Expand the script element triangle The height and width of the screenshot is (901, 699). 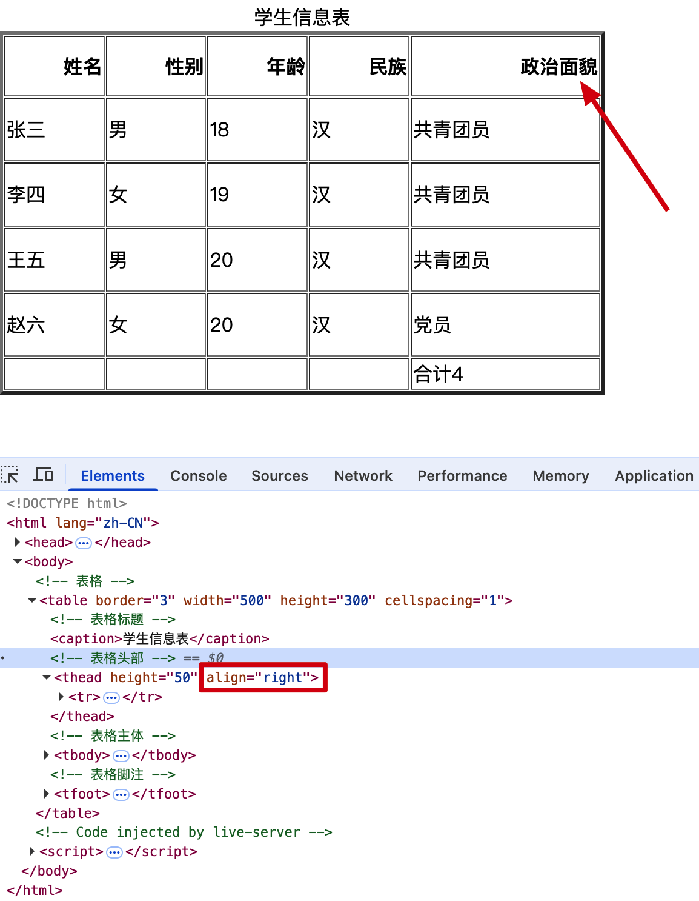coord(32,851)
